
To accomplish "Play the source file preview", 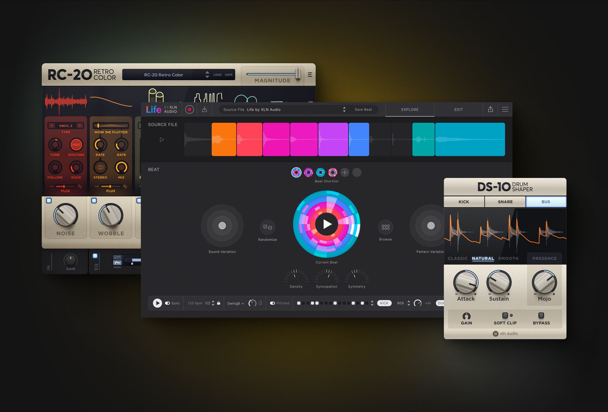I will pyautogui.click(x=162, y=140).
